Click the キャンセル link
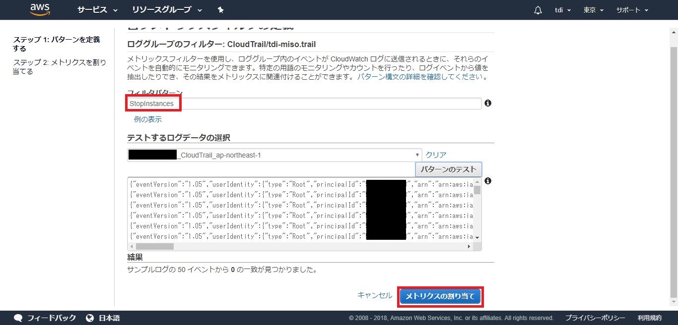This screenshot has width=678, height=325. (x=375, y=295)
